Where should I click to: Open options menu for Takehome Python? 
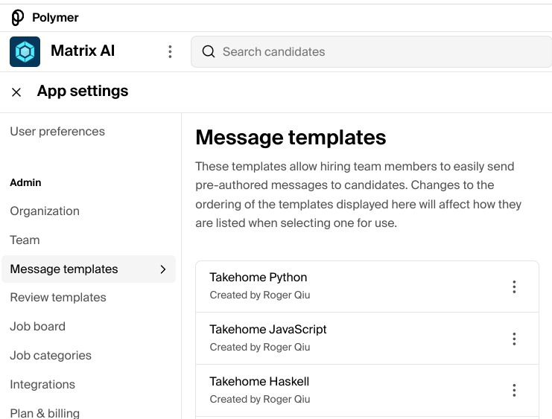(514, 287)
